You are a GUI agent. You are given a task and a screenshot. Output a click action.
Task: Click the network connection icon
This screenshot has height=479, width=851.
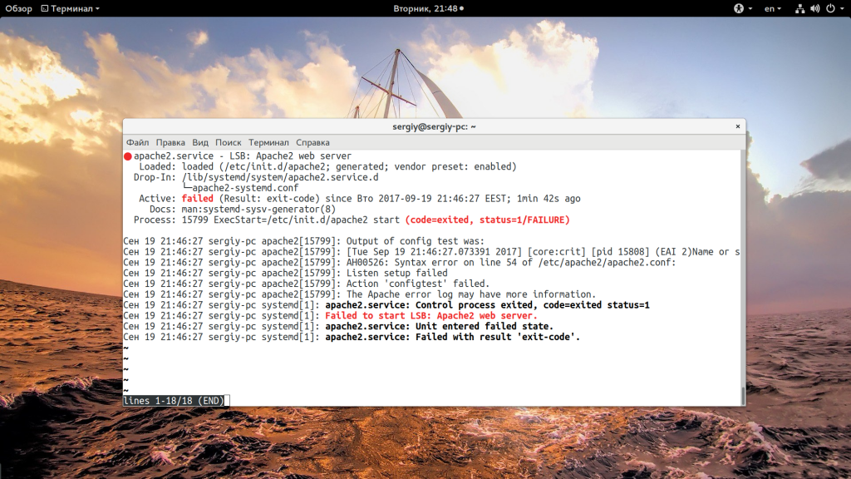799,8
